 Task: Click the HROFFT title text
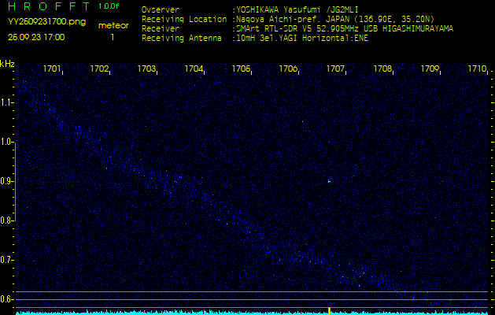(49, 6)
